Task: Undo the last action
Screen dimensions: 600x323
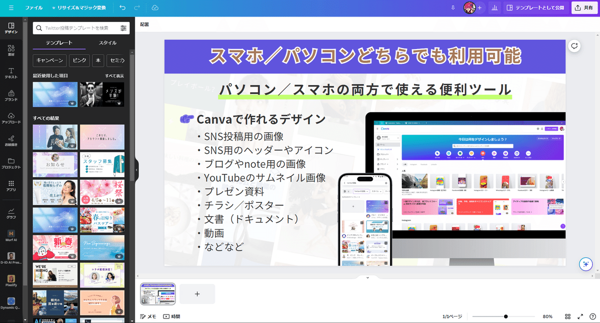Action: tap(122, 8)
